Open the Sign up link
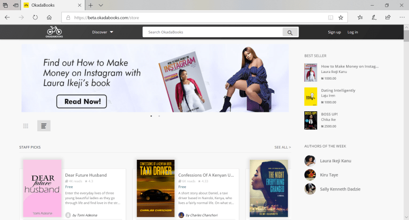409x220 pixels. [334, 32]
